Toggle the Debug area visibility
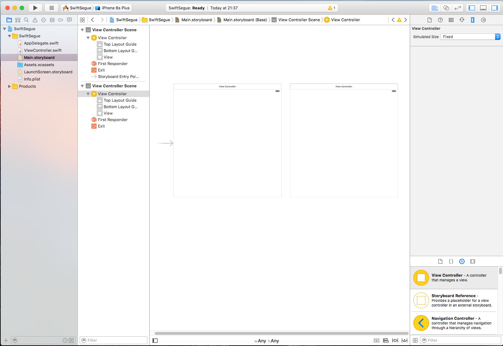 pyautogui.click(x=483, y=8)
